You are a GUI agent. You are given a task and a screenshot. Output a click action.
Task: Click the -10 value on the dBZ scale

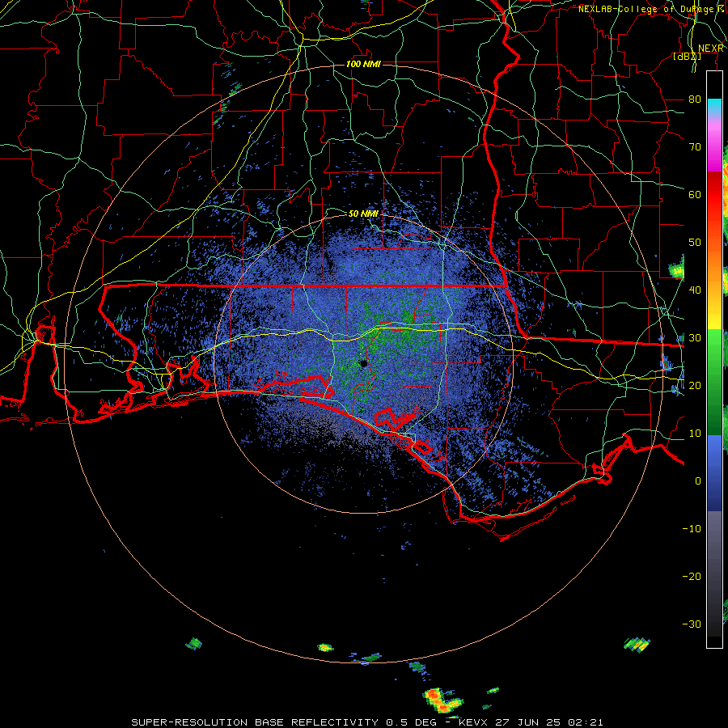click(x=692, y=529)
